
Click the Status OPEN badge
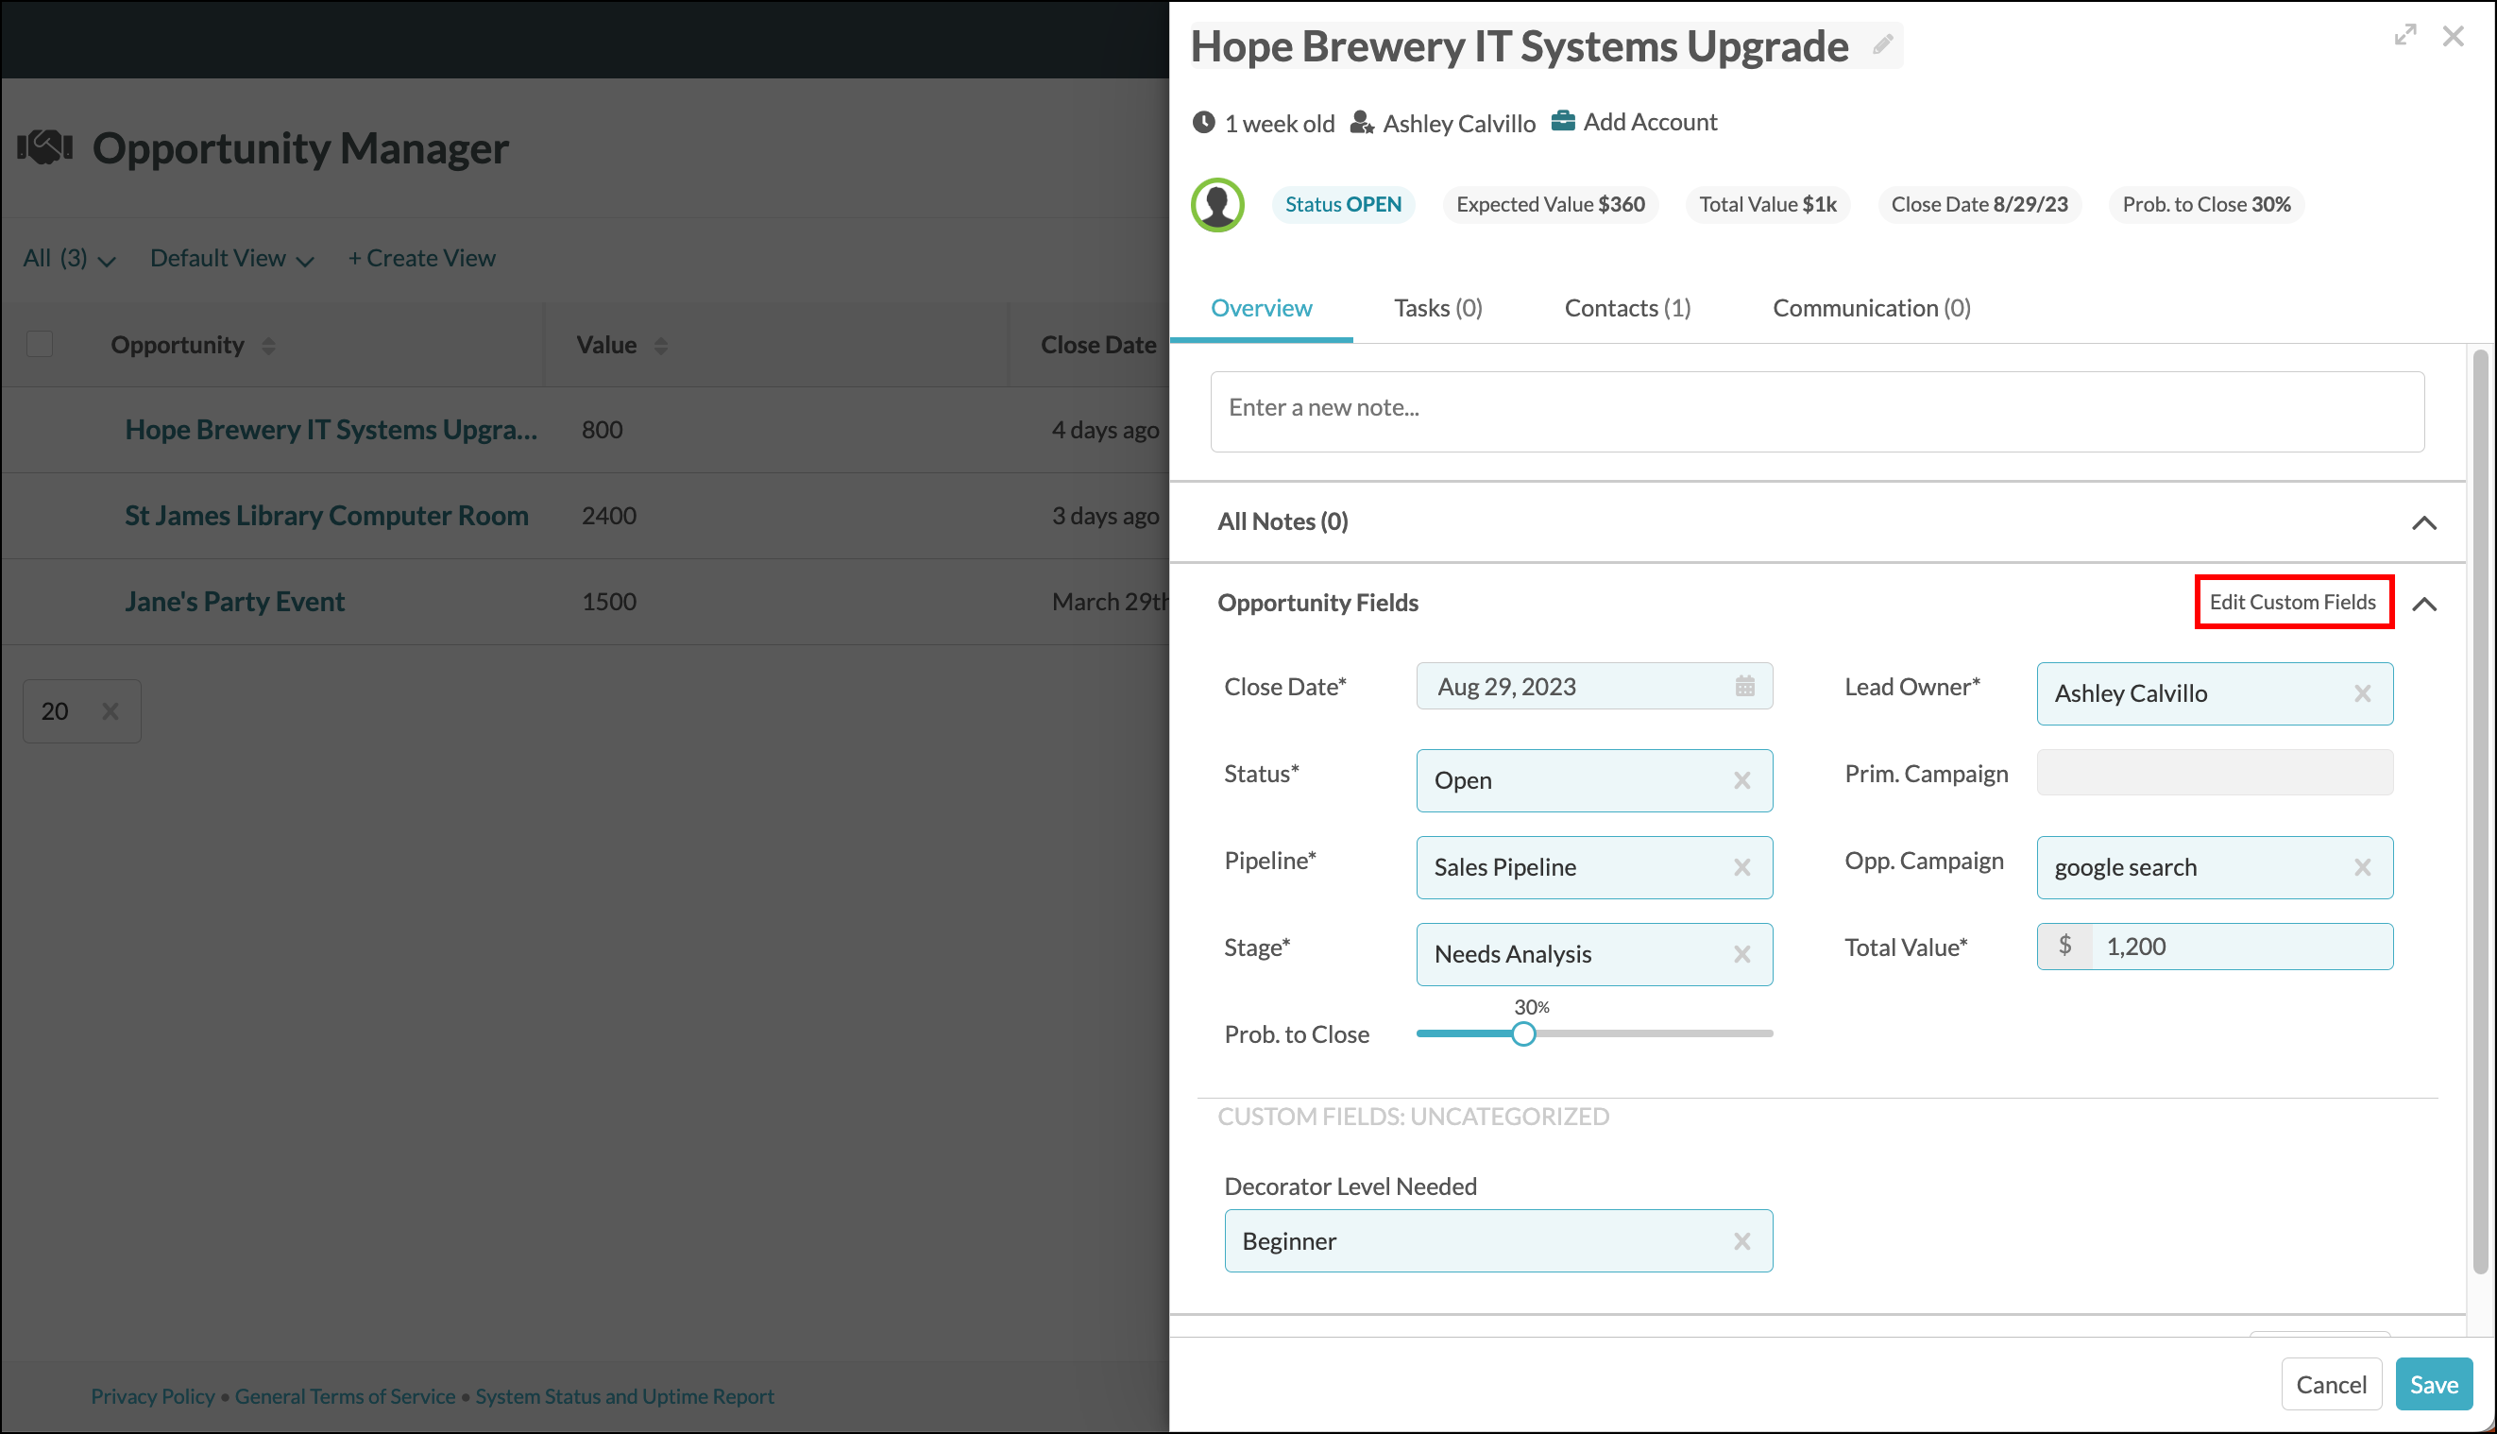[x=1343, y=205]
